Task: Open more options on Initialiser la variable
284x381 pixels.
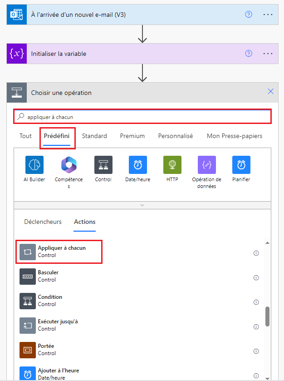Action: pyautogui.click(x=268, y=54)
